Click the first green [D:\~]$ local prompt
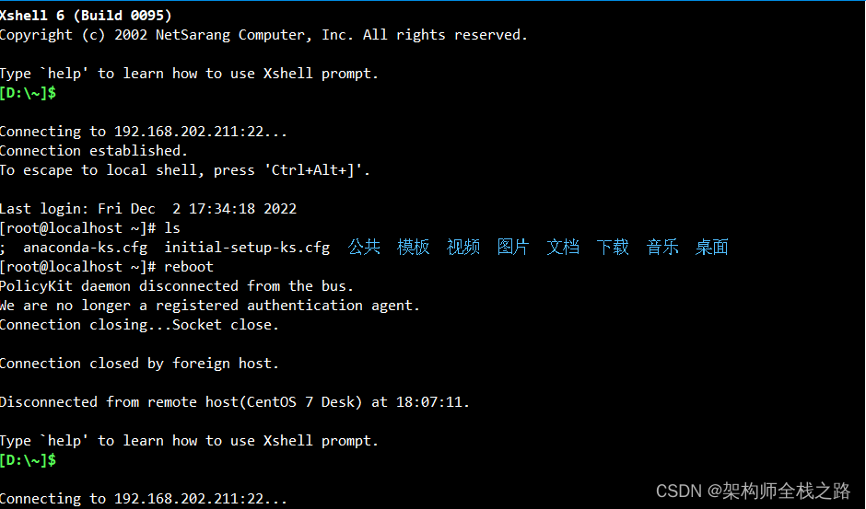 tap(29, 93)
